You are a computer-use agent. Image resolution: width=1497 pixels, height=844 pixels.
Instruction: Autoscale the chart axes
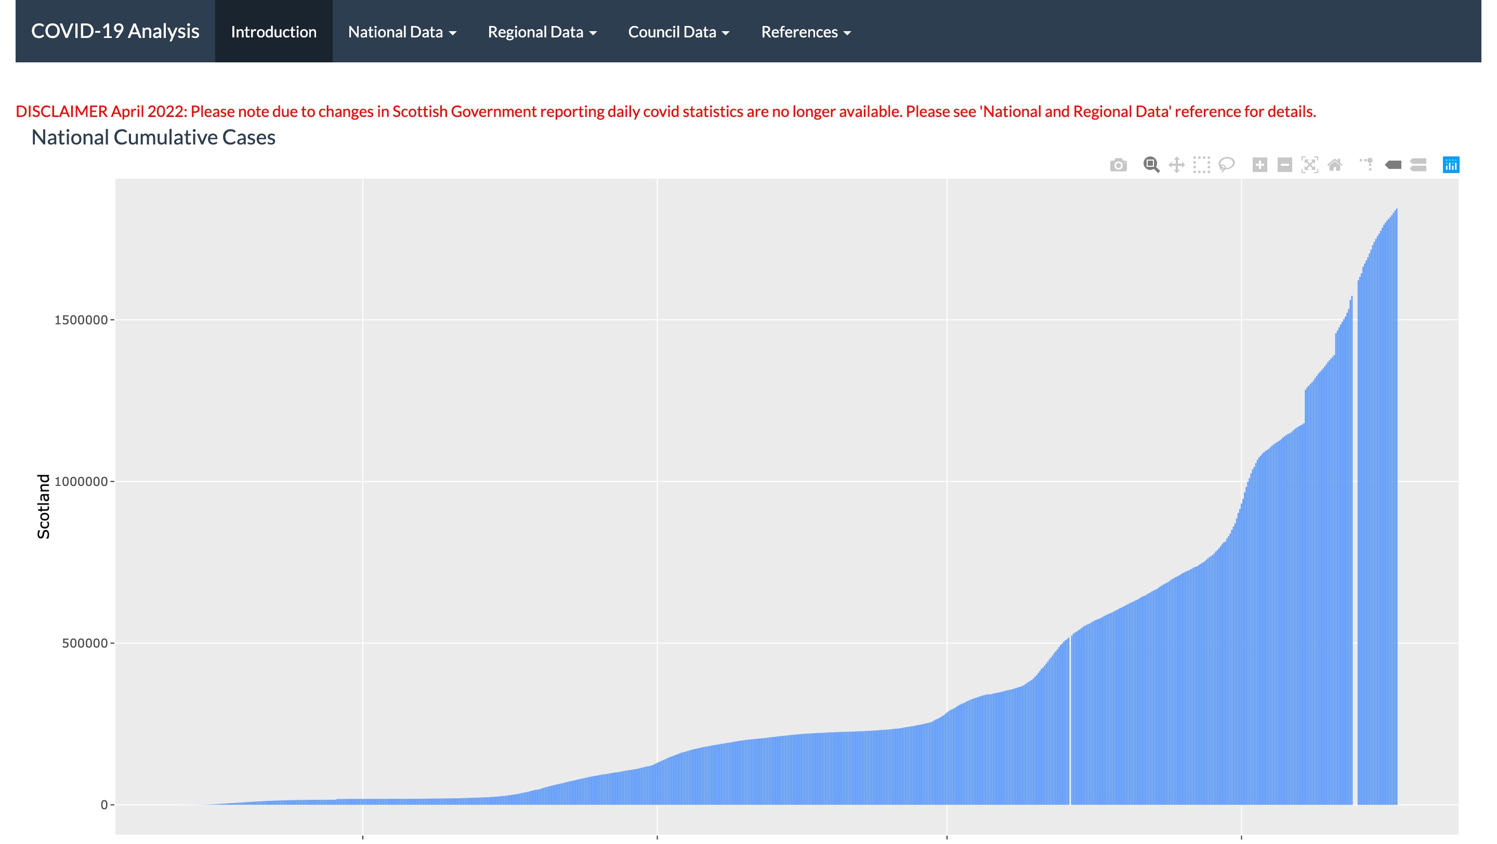pos(1309,165)
